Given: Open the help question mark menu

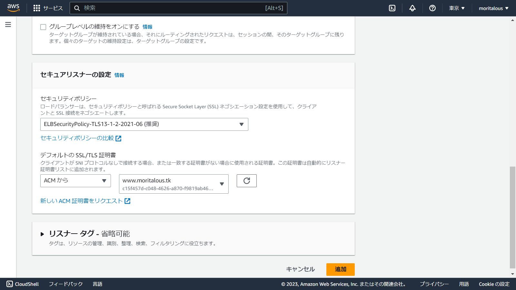Looking at the screenshot, I should (x=432, y=8).
